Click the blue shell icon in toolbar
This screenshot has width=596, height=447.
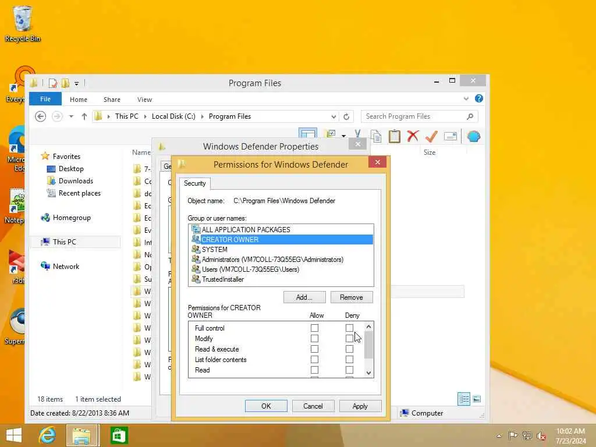[474, 136]
